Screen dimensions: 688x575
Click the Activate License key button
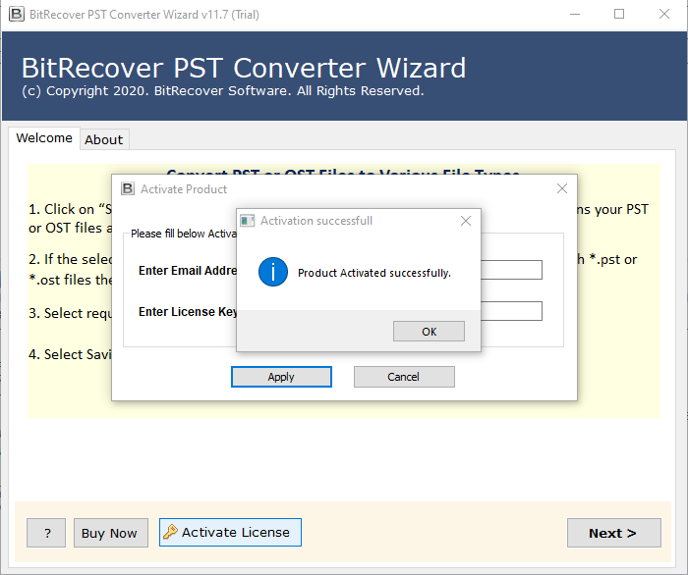[230, 532]
